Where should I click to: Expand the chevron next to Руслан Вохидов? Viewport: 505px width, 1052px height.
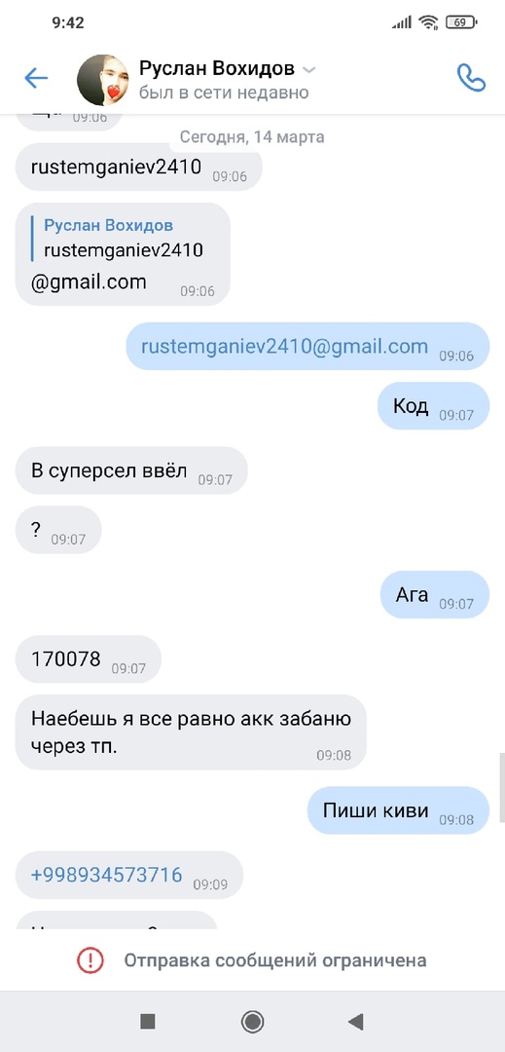click(x=308, y=70)
